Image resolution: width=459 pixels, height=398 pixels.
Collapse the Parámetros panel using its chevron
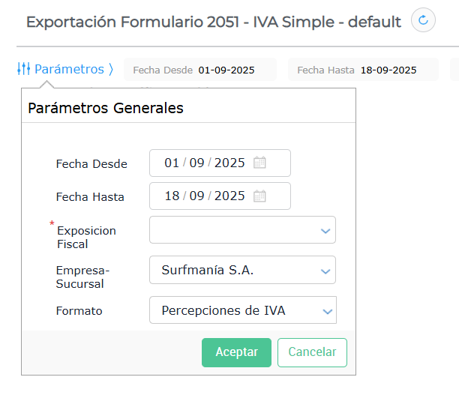(x=111, y=69)
